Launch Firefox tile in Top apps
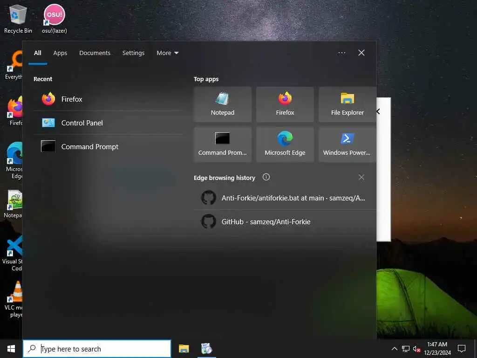The width and height of the screenshot is (477, 358). click(x=285, y=104)
